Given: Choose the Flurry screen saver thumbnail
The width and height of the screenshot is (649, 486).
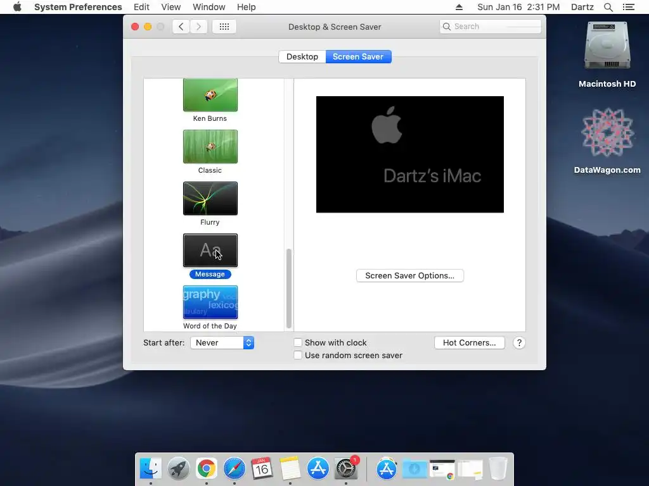Looking at the screenshot, I should click(210, 198).
